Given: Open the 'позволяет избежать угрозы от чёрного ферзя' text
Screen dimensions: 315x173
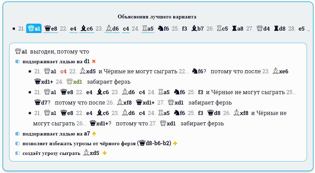Looking at the screenshot, I should click(x=79, y=143).
